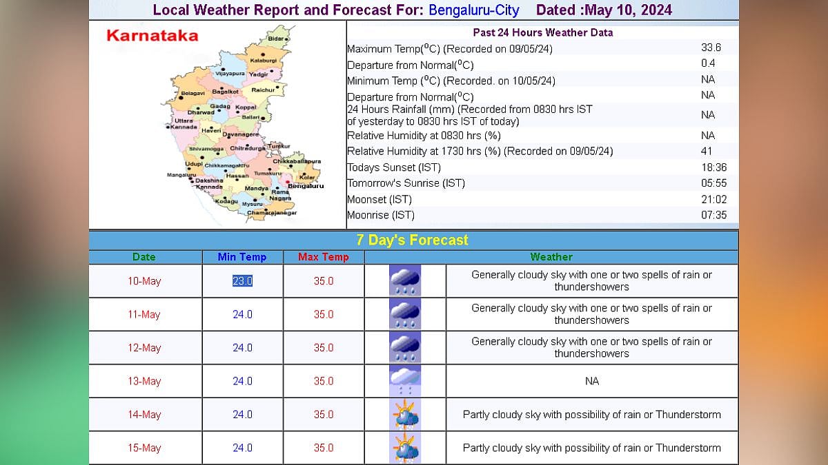828x465 pixels.
Task: Select the highlighted 23.0 min temp cell
Action: 242,280
